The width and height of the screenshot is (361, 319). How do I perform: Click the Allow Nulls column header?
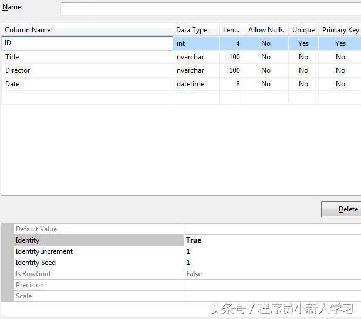click(x=266, y=30)
